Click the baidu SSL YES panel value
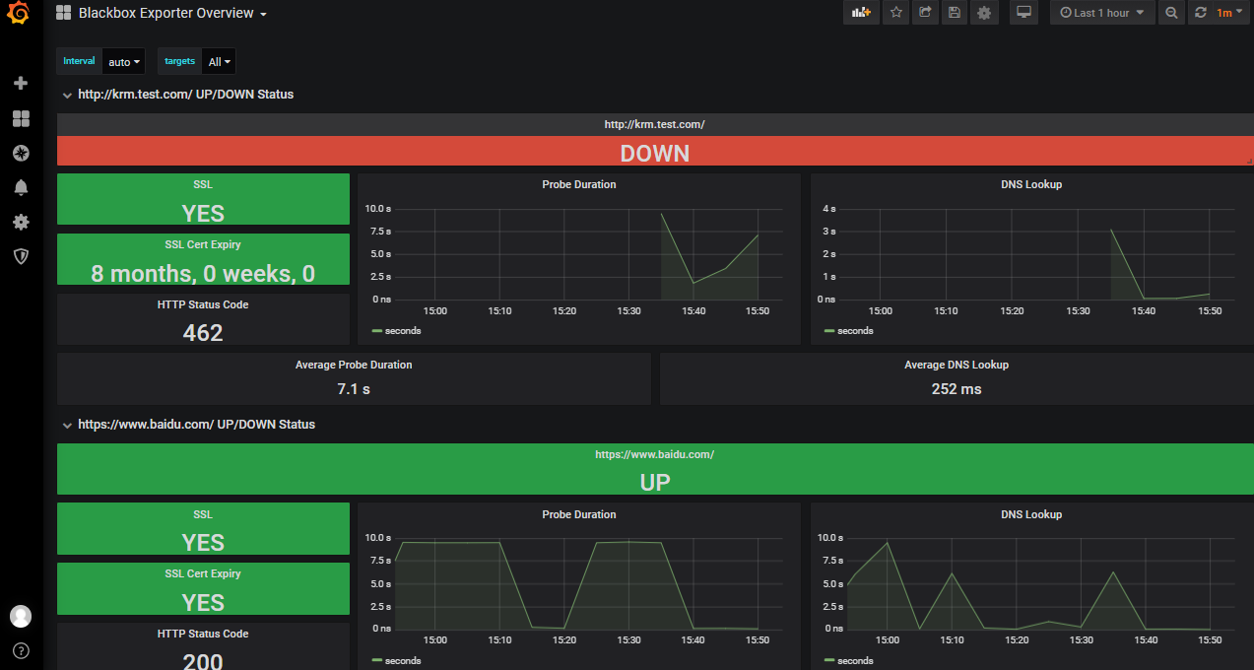This screenshot has width=1254, height=670. [203, 542]
